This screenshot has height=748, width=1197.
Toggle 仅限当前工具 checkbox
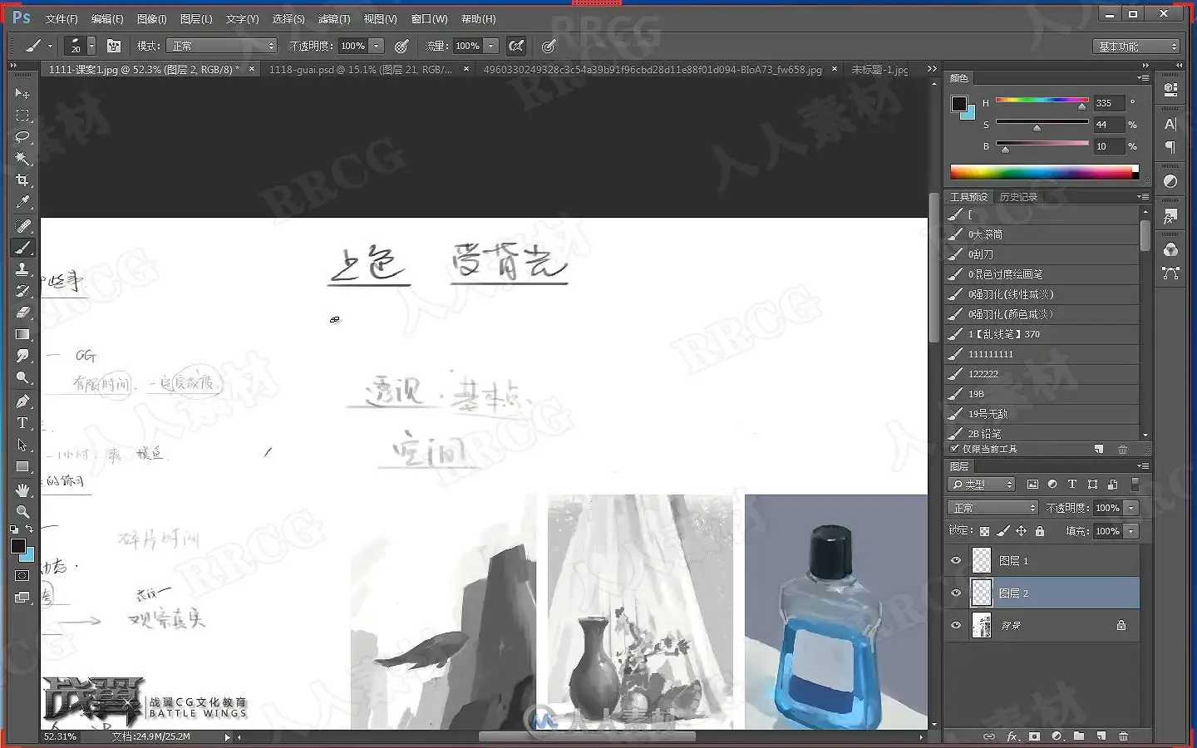pos(956,449)
